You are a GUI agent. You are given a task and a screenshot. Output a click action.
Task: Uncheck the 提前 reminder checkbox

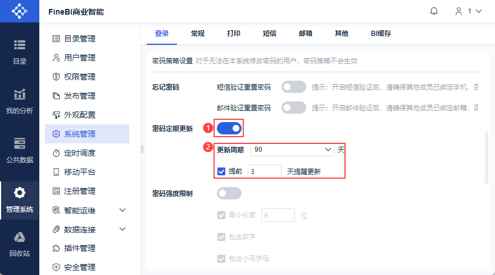pos(221,171)
